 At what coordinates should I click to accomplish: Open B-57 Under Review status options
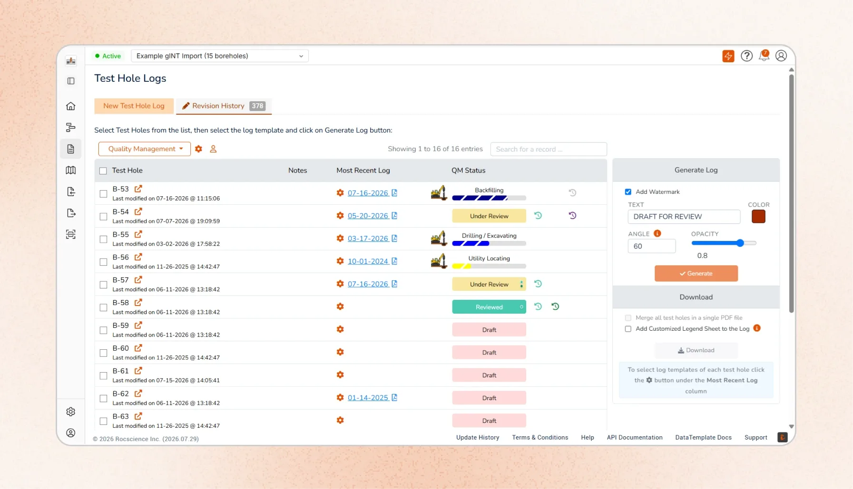tap(521, 284)
